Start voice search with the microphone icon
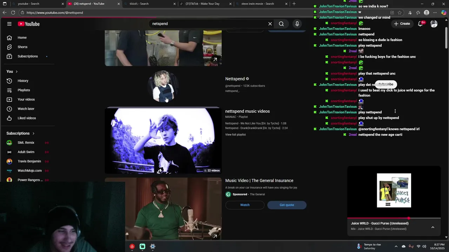Image resolution: width=449 pixels, height=252 pixels. [297, 24]
